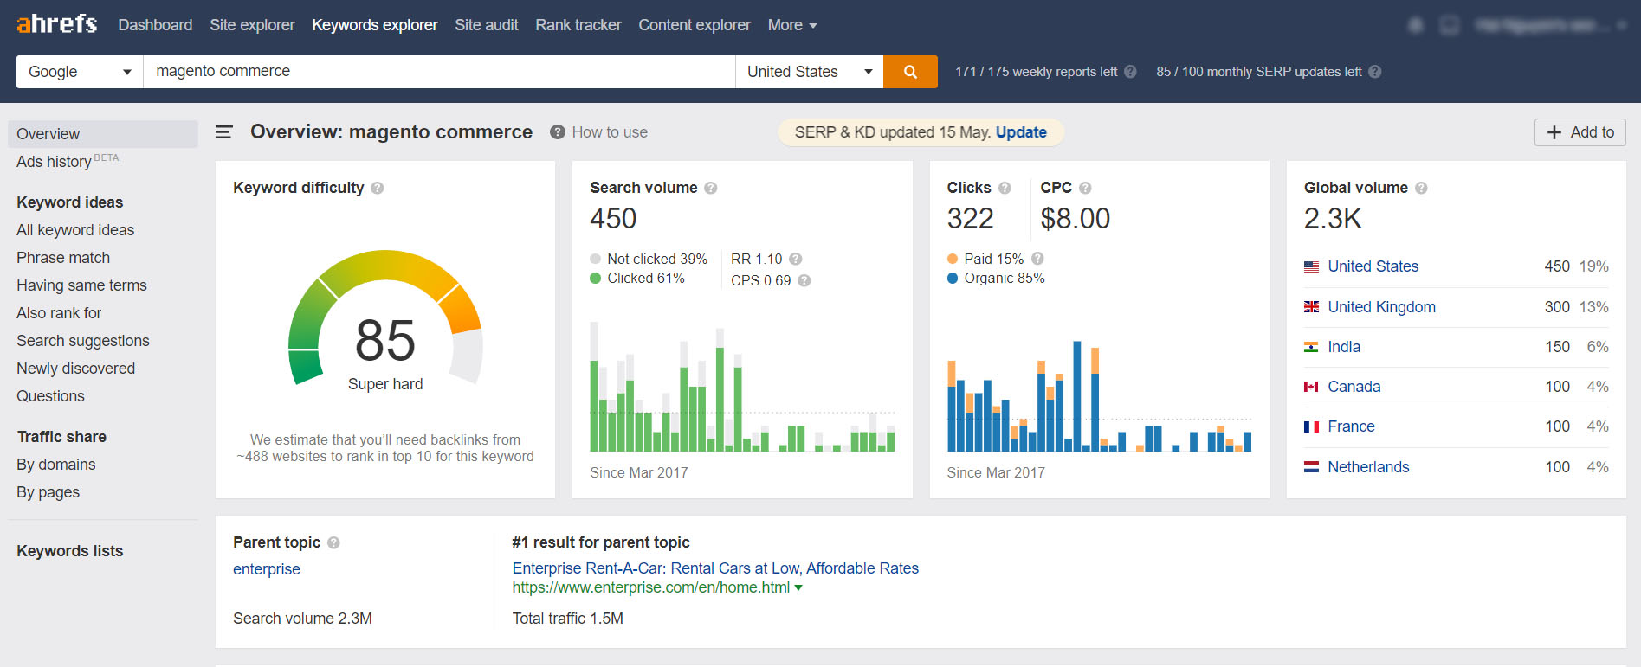Click help icon beside CPC
This screenshot has height=667, width=1641.
point(1085,188)
